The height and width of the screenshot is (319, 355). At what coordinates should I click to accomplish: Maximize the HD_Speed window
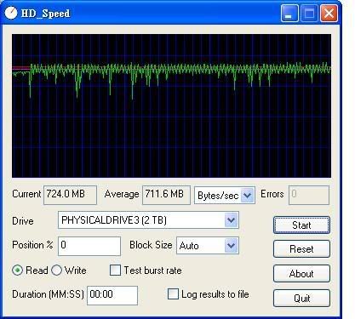[309, 14]
